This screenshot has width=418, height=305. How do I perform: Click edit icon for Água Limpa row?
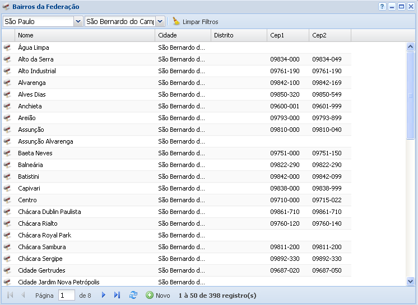[x=7, y=47]
